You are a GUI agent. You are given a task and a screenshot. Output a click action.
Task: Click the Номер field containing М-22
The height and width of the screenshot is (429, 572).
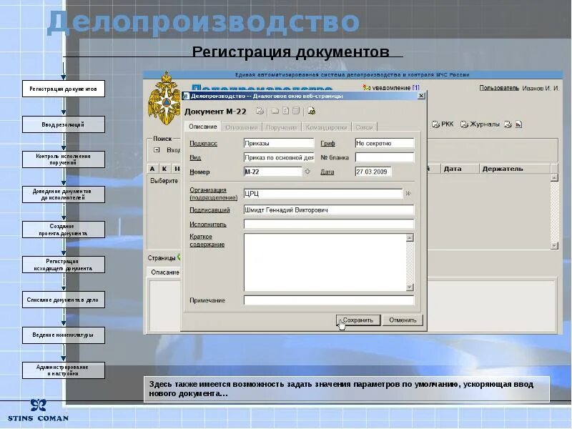[x=272, y=172]
